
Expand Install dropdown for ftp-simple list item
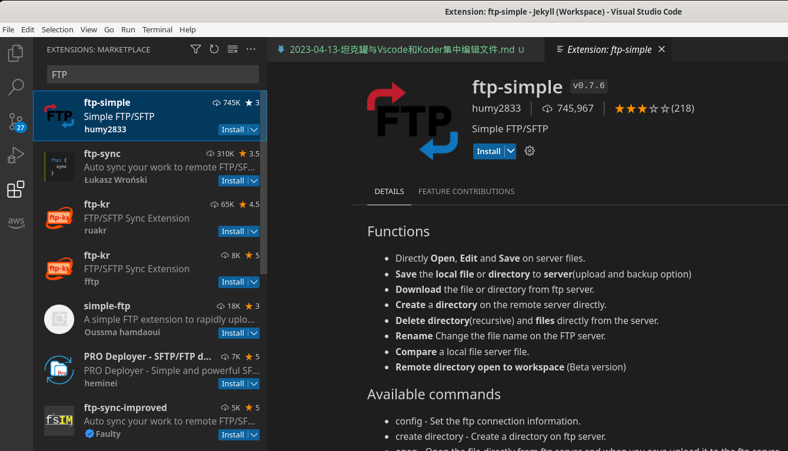click(254, 129)
